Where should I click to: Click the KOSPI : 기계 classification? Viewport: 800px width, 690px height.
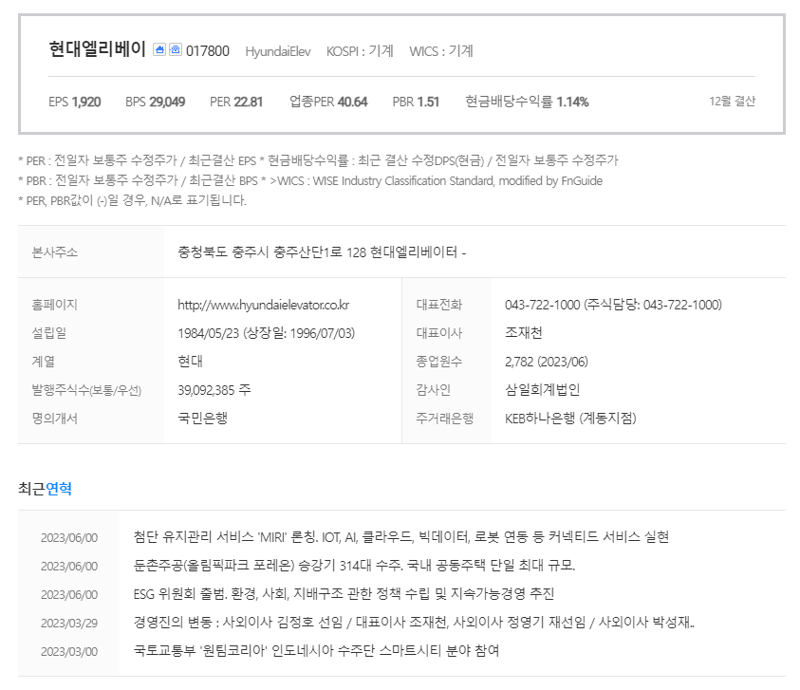pos(360,51)
